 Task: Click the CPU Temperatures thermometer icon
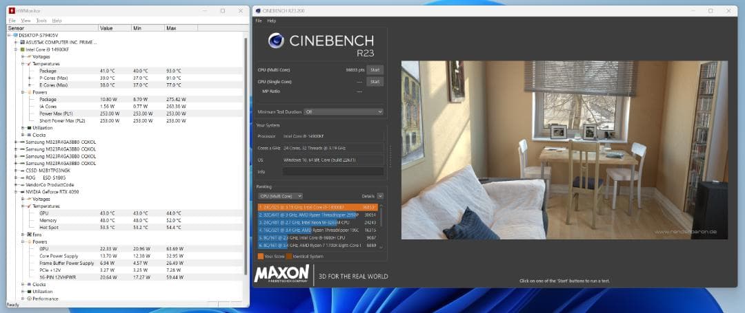click(x=29, y=64)
